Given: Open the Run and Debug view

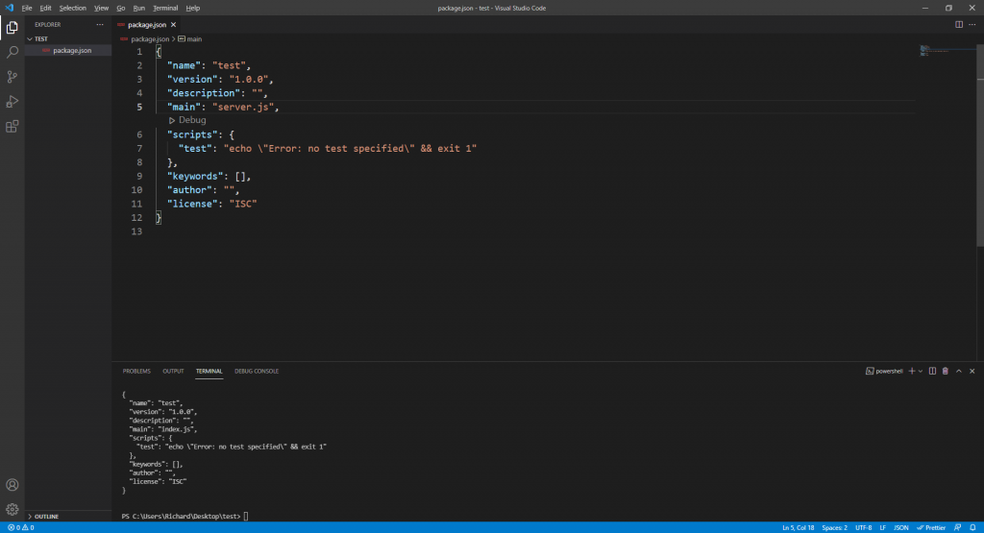Looking at the screenshot, I should click(12, 102).
